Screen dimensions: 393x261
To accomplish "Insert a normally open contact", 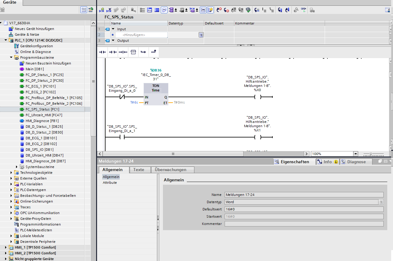I will click(x=103, y=52).
